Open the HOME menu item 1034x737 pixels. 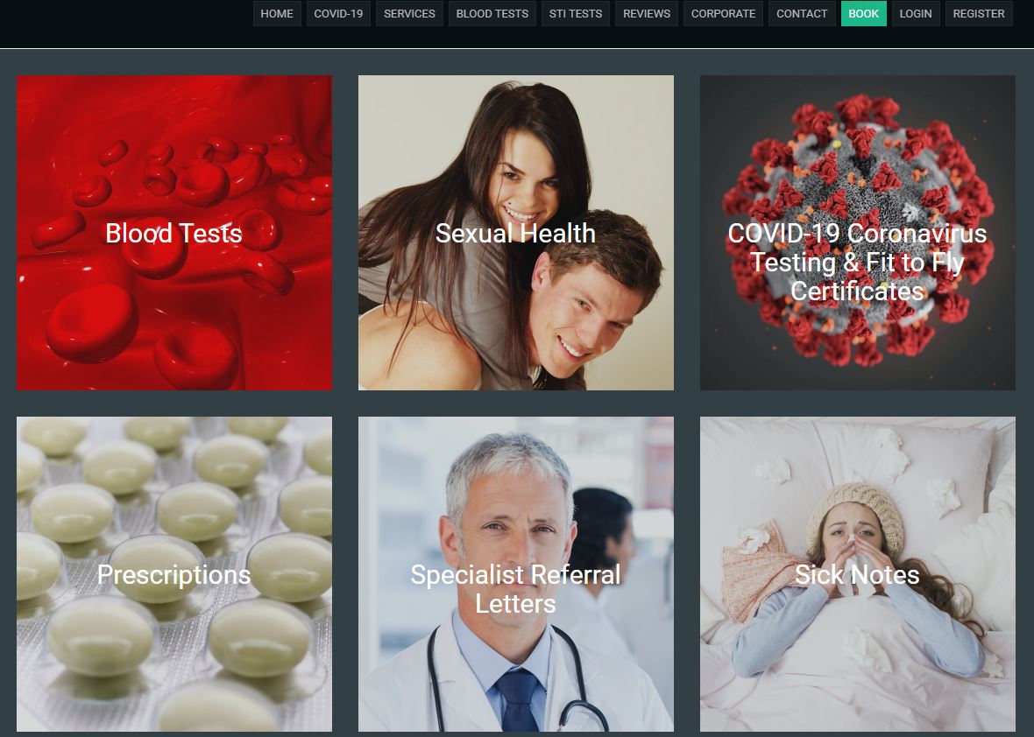tap(277, 14)
